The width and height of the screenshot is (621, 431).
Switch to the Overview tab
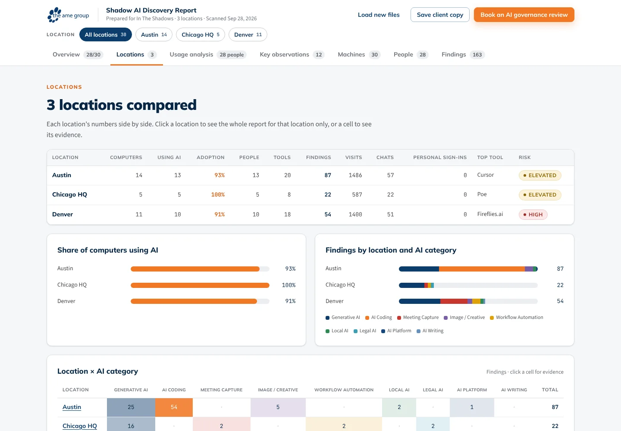[x=78, y=55]
